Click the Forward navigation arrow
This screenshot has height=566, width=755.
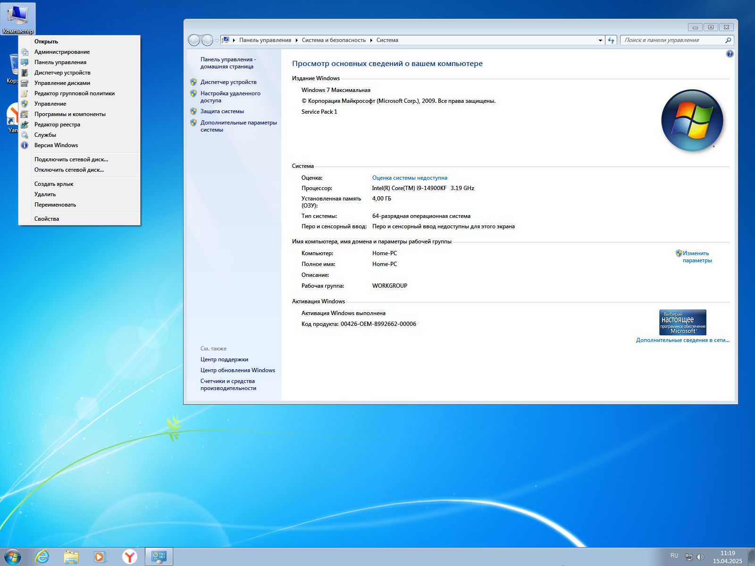coord(207,40)
